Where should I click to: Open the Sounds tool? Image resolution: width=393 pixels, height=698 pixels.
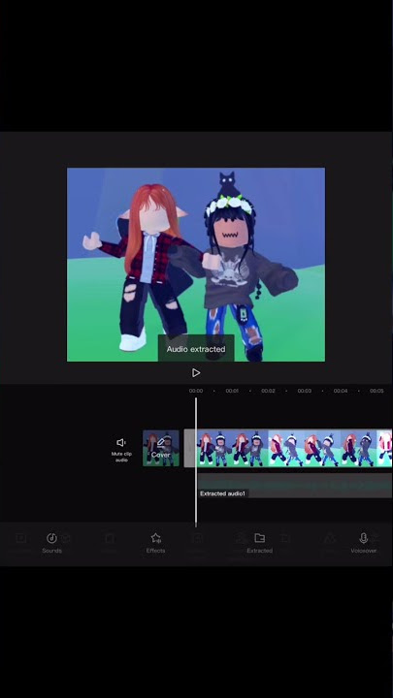[x=51, y=543]
